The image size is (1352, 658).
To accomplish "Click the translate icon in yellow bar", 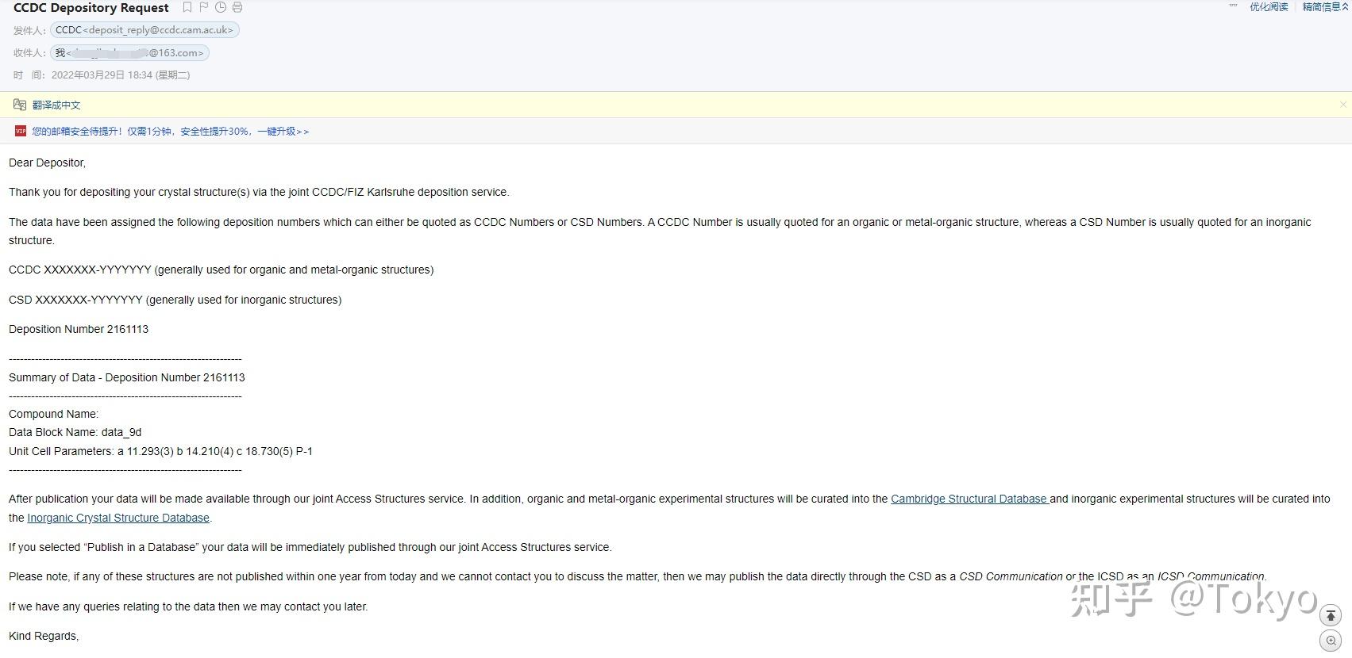I will [x=20, y=105].
